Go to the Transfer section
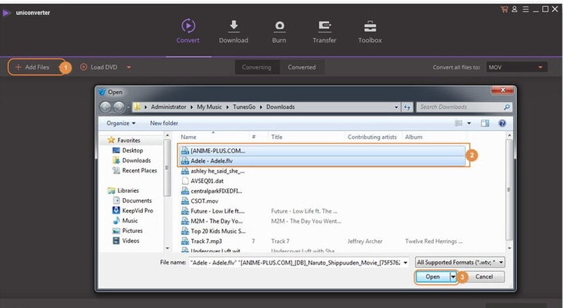Viewport: 563px width, 308px height. pos(324,31)
